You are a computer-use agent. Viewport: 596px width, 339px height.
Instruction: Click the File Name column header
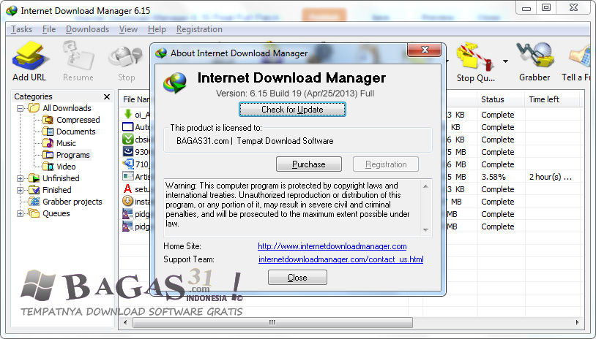pyautogui.click(x=135, y=99)
